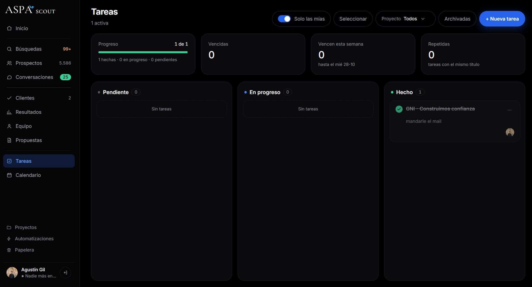Screen dimensions: 532x287
Task: Click the '+ Nueva tarea' button
Action: 502,19
